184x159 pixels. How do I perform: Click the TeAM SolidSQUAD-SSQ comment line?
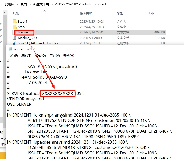(x=43, y=77)
